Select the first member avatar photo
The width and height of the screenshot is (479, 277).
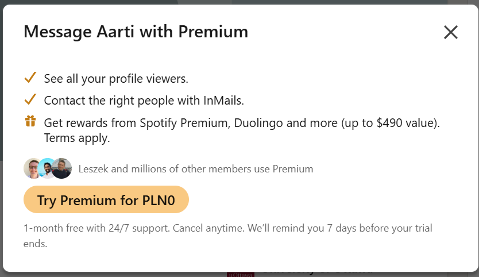[x=32, y=168]
